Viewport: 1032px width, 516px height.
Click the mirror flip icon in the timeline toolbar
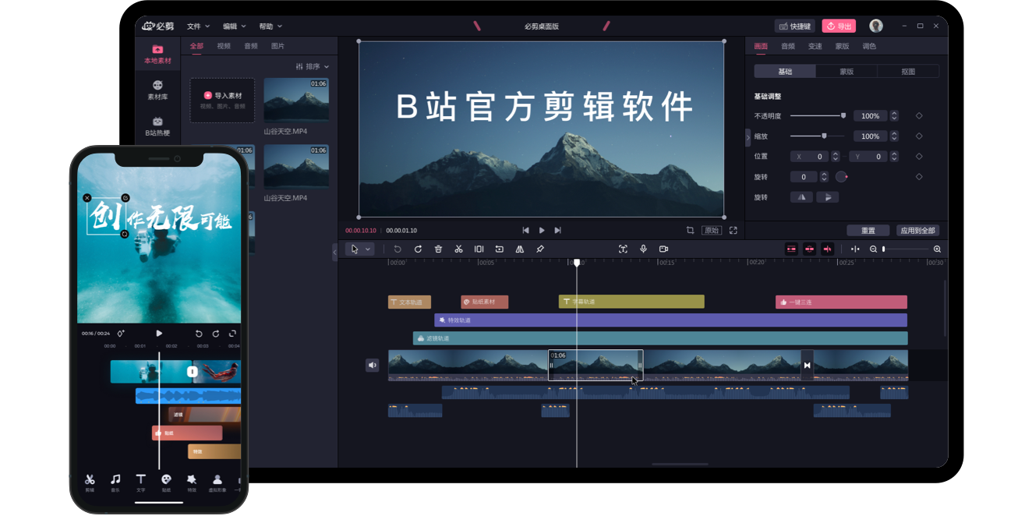pos(520,249)
